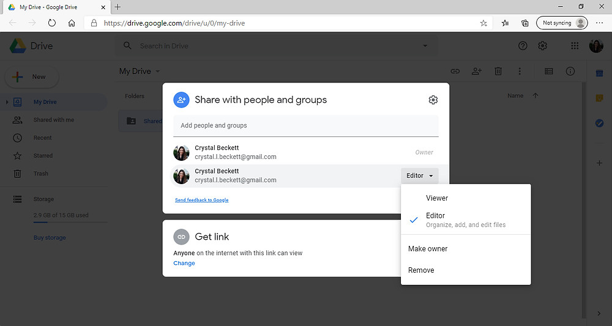This screenshot has width=612, height=326.
Task: Open My Drive dropdown arrow in breadcrumb
Action: [158, 72]
